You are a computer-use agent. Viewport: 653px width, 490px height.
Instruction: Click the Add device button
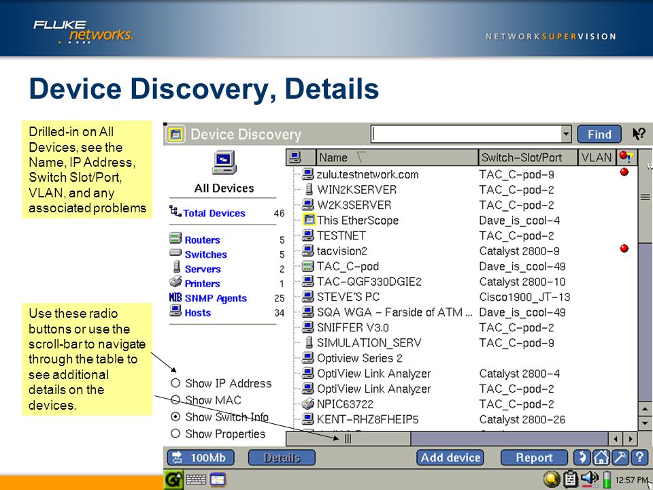coord(450,457)
